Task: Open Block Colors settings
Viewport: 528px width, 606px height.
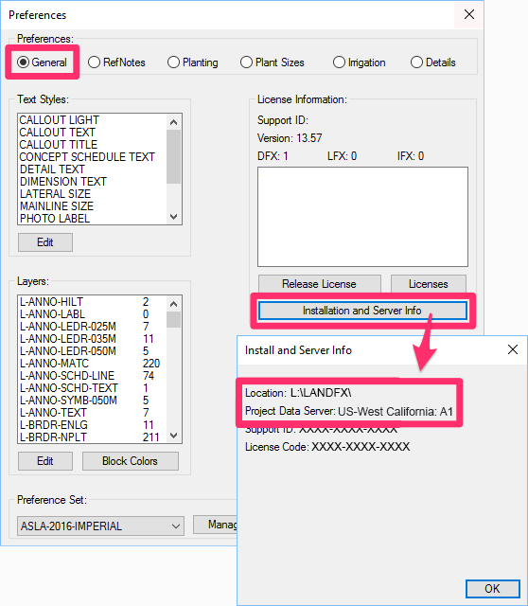Action: pos(131,461)
